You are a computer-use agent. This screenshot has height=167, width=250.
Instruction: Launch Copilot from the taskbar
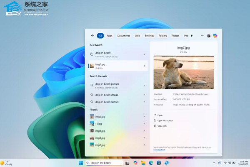[x=135, y=163]
